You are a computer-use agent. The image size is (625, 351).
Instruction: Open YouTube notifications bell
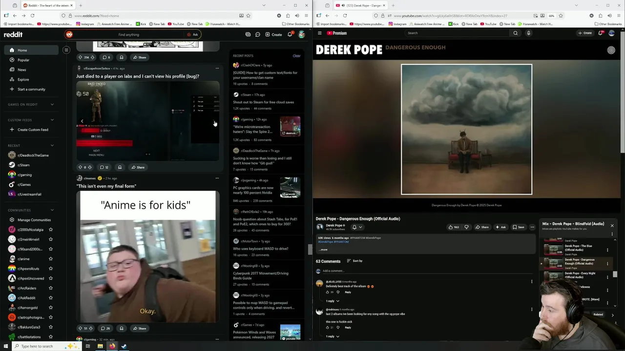[x=600, y=33]
